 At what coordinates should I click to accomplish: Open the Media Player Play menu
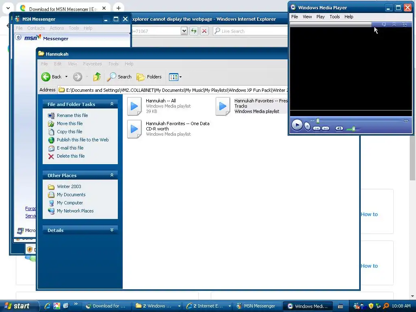(321, 17)
